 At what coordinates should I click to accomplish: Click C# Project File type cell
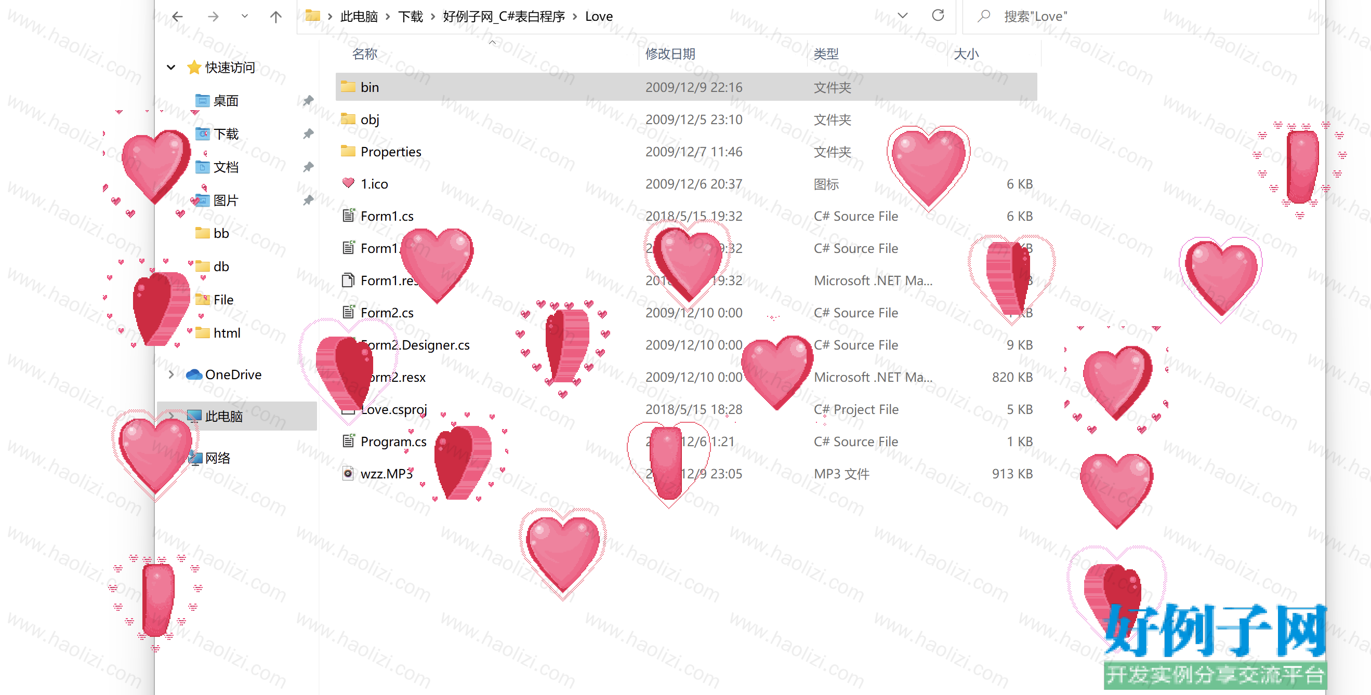click(856, 409)
